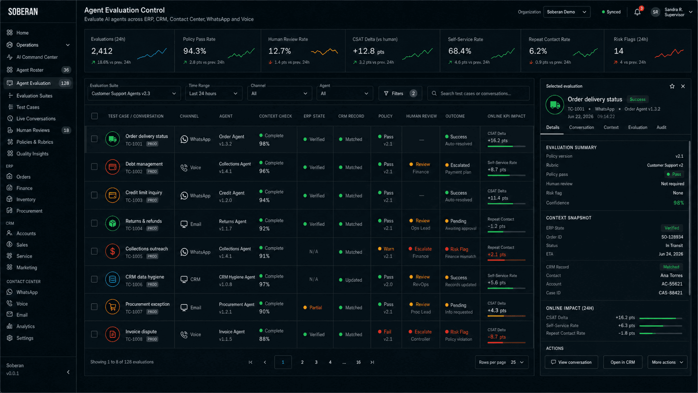Click the SR user avatar
Viewport: 698px width, 393px height.
point(655,12)
